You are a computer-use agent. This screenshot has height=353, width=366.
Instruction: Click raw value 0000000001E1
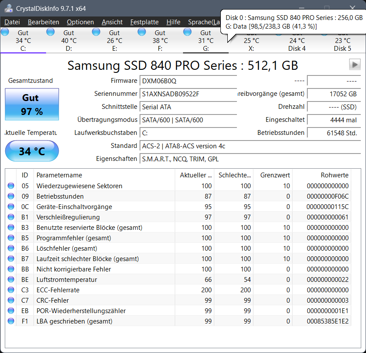tap(327, 311)
